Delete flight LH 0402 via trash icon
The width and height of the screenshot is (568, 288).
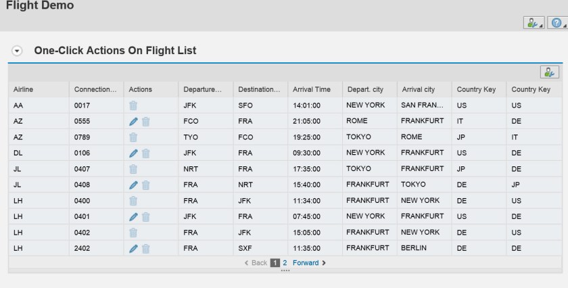(x=133, y=233)
